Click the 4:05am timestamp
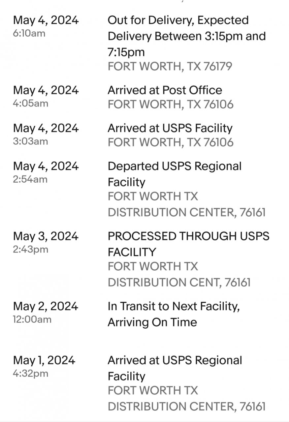The width and height of the screenshot is (289, 422). (x=30, y=103)
